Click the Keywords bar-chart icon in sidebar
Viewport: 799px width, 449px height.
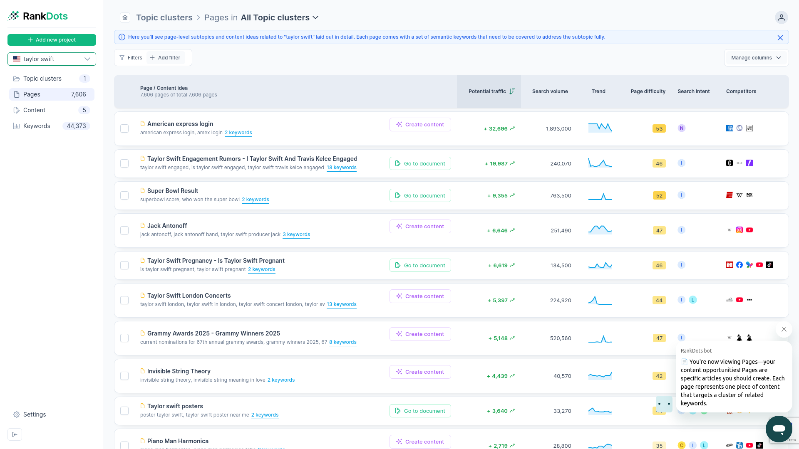tap(17, 126)
